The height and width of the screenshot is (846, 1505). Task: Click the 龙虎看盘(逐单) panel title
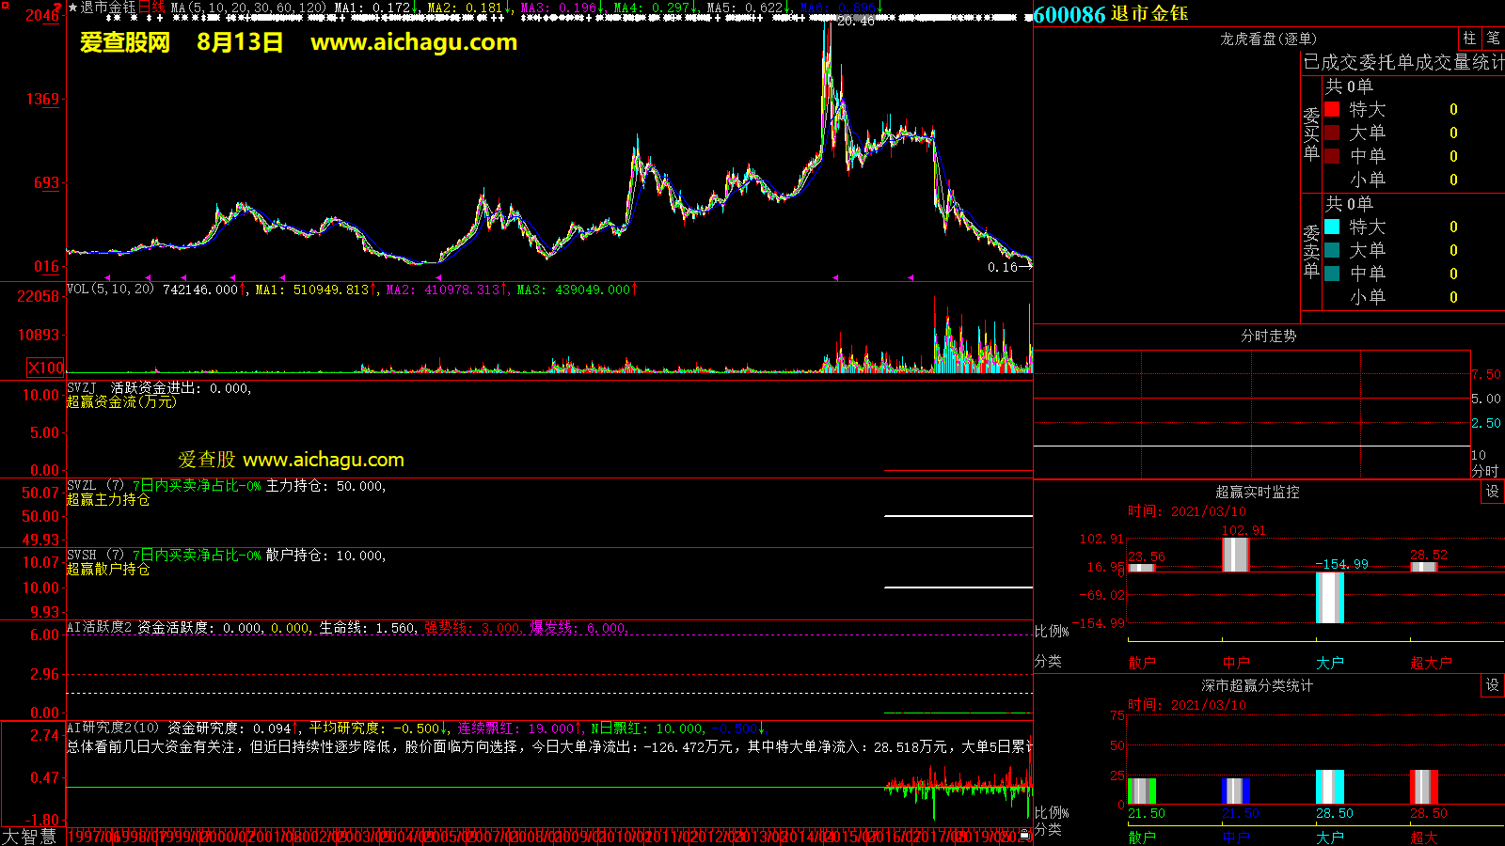click(1268, 39)
